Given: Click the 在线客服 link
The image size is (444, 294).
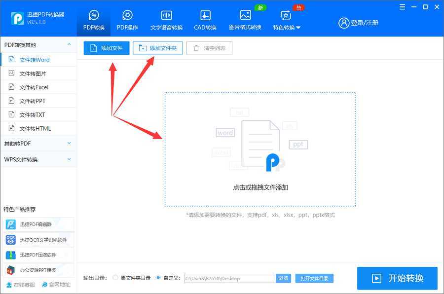Looking at the screenshot, I should [21, 285].
